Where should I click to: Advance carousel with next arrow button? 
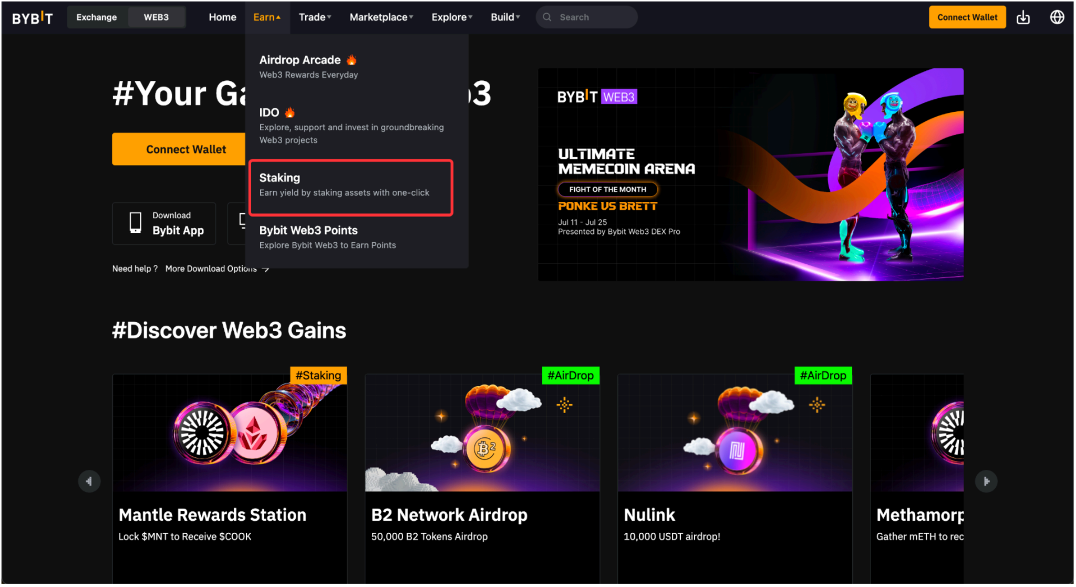point(986,481)
